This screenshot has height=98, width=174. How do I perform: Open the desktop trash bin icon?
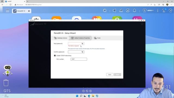6,83
